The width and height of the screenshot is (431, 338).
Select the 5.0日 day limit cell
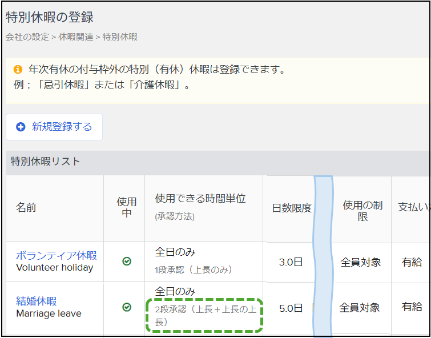tap(291, 308)
